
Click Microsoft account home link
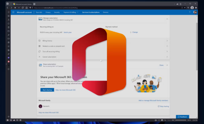[x=24, y=12]
